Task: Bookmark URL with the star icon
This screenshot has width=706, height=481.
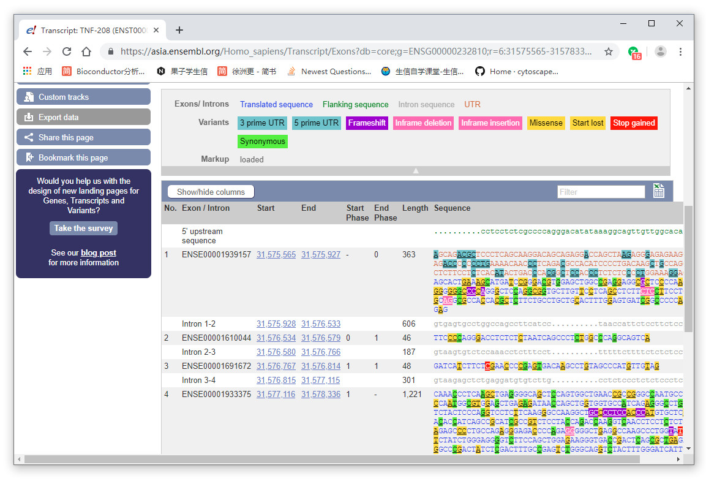Action: tap(608, 51)
